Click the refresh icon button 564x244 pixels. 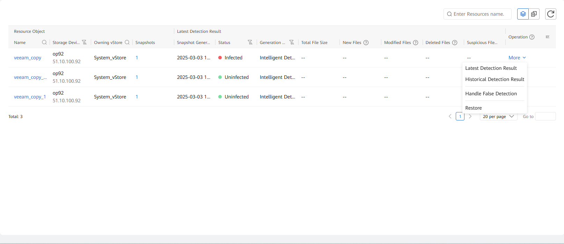coord(550,14)
